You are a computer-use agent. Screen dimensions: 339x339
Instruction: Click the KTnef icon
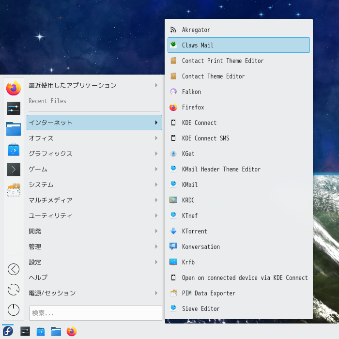click(x=173, y=216)
